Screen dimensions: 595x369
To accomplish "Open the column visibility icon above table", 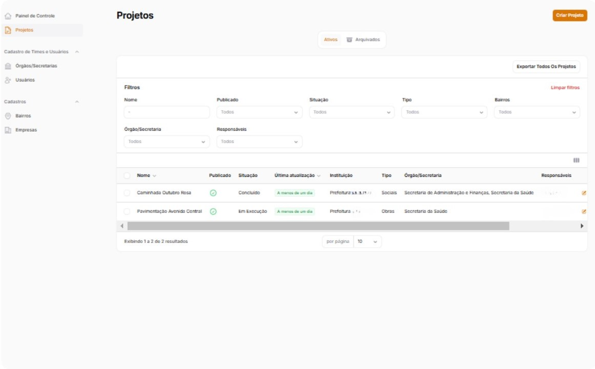I will coord(576,160).
